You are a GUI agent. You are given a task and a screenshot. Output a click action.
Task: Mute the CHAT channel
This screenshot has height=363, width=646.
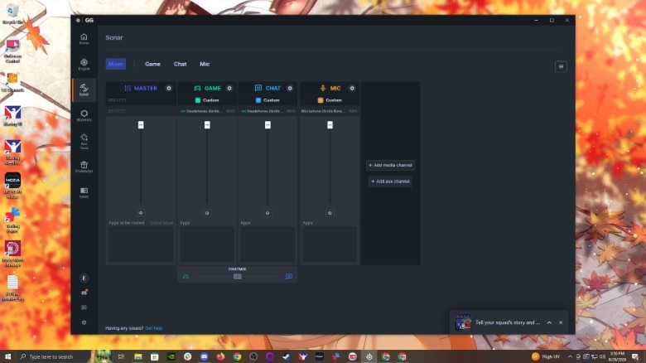pos(268,213)
